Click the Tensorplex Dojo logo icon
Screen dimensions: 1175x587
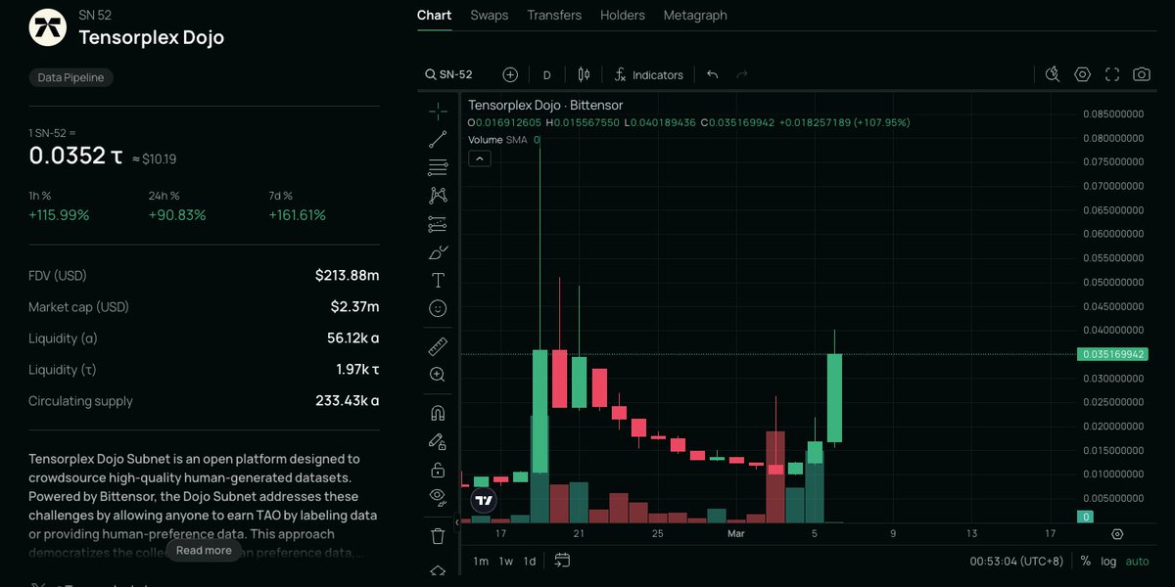46,27
